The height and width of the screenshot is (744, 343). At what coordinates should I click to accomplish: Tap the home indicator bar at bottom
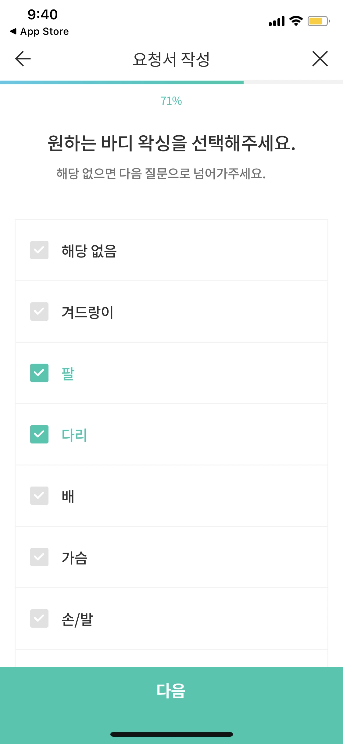click(x=171, y=735)
